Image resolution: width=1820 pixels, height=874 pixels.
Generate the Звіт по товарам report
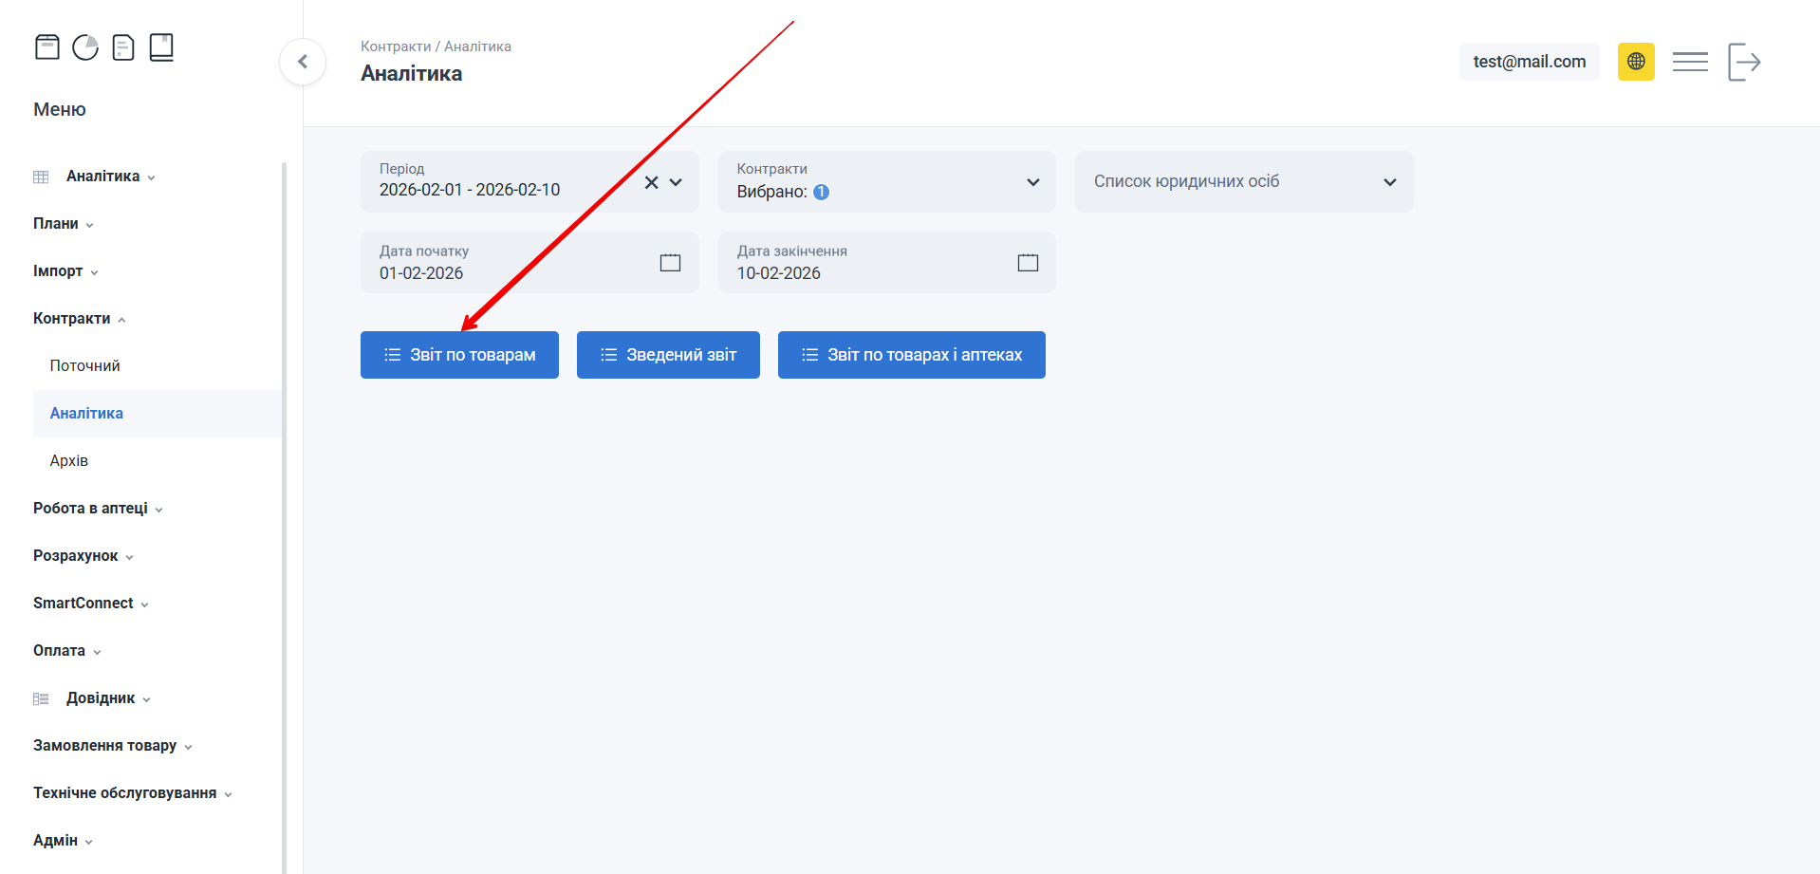[459, 355]
